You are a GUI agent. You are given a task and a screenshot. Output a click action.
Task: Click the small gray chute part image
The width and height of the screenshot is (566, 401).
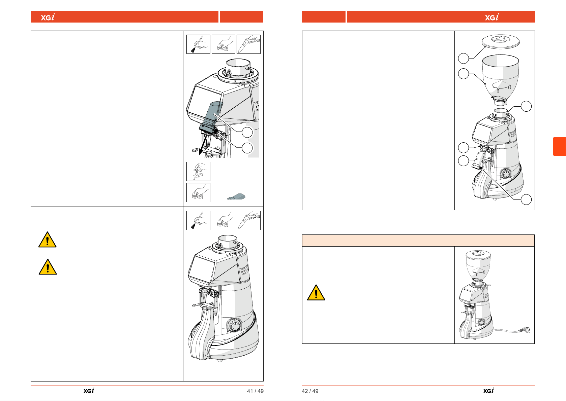[236, 196]
